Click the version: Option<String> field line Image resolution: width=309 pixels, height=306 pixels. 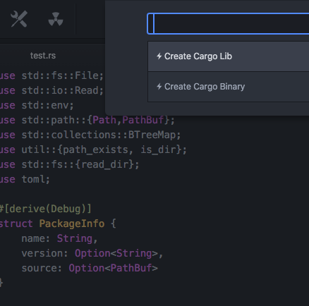pos(92,253)
